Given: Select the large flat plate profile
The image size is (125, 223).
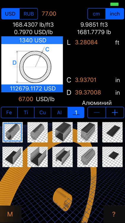Looking at the screenshot, I should [x=112, y=132].
